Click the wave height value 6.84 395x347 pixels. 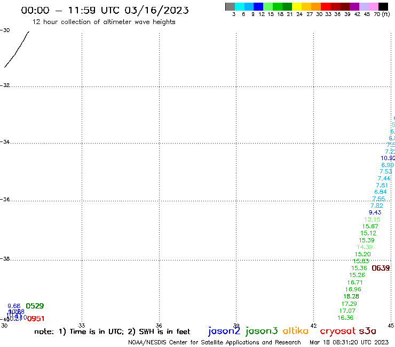tap(380, 192)
